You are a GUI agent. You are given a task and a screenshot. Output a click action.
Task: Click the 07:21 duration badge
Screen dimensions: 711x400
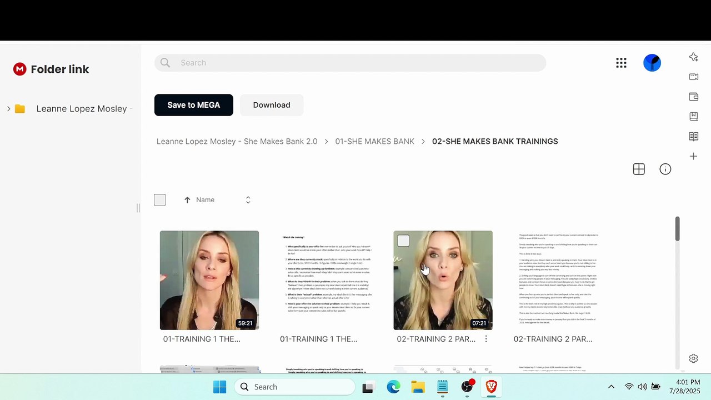point(479,323)
